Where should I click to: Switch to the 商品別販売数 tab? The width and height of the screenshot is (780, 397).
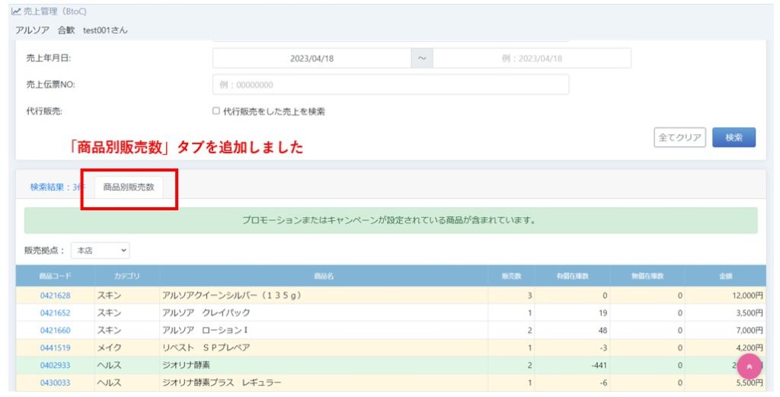[129, 187]
